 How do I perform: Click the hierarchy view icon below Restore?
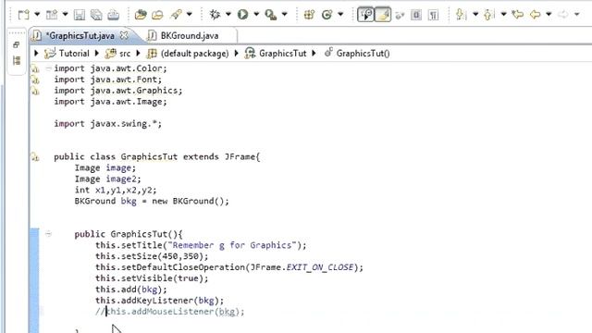click(17, 60)
